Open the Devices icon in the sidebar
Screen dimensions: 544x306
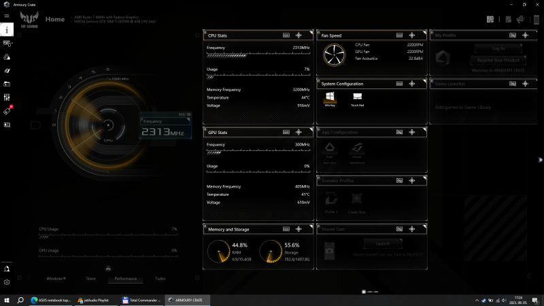[x=7, y=44]
